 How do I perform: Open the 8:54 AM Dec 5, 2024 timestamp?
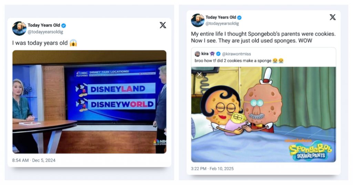click(x=34, y=160)
